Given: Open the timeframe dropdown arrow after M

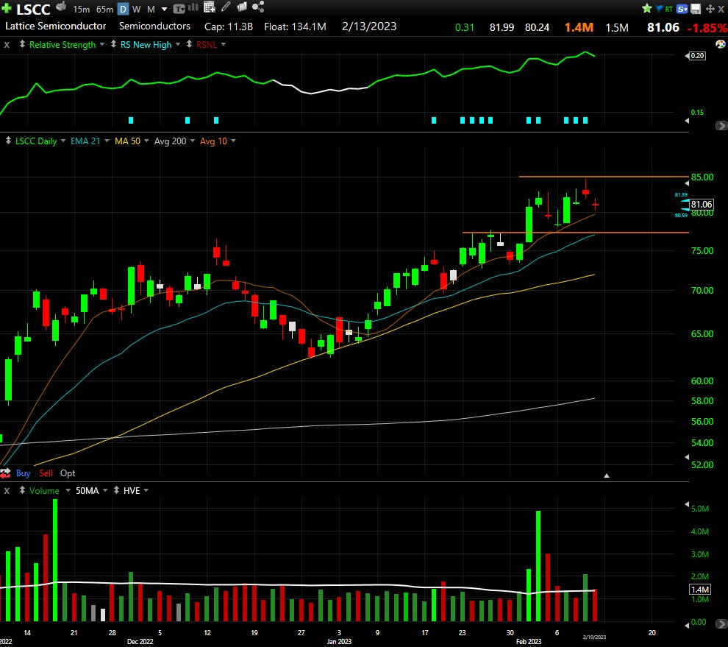Looking at the screenshot, I should click(165, 10).
